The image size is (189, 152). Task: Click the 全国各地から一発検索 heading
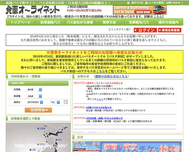click(x=26, y=76)
